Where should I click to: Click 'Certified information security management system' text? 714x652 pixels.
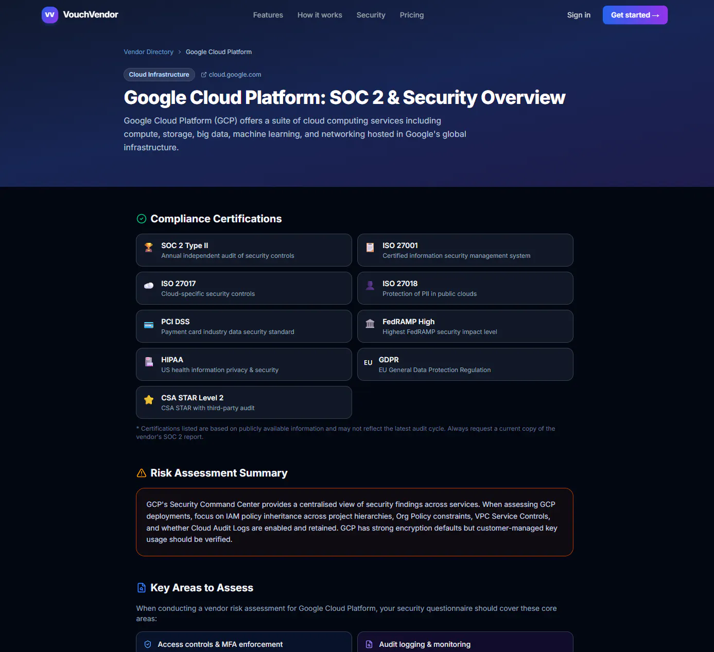457,256
